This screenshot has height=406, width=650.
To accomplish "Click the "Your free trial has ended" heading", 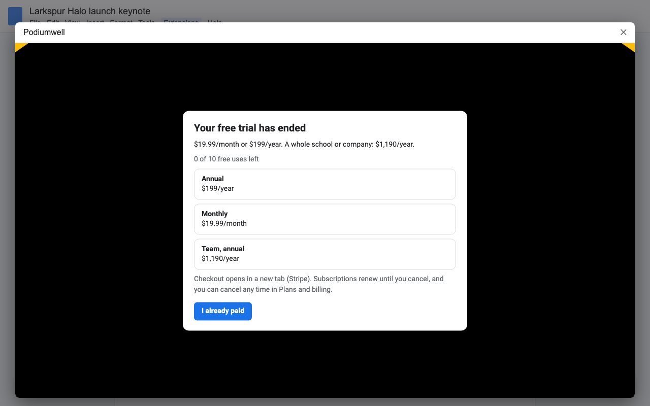I will (250, 128).
